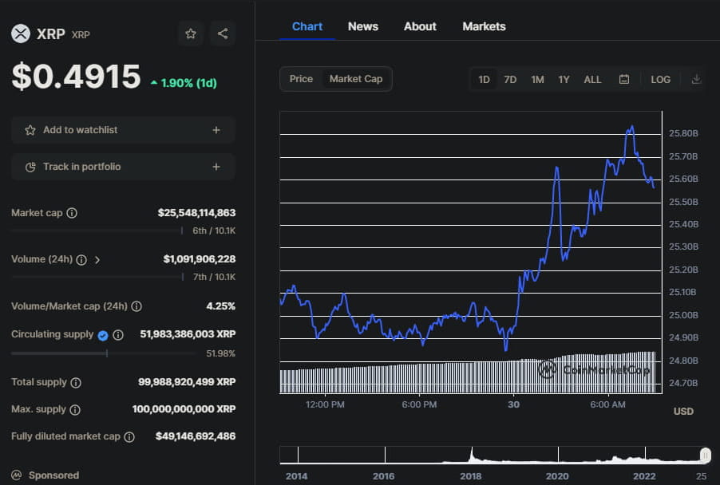The image size is (720, 485).
Task: Open the Markets tab
Action: 484,26
